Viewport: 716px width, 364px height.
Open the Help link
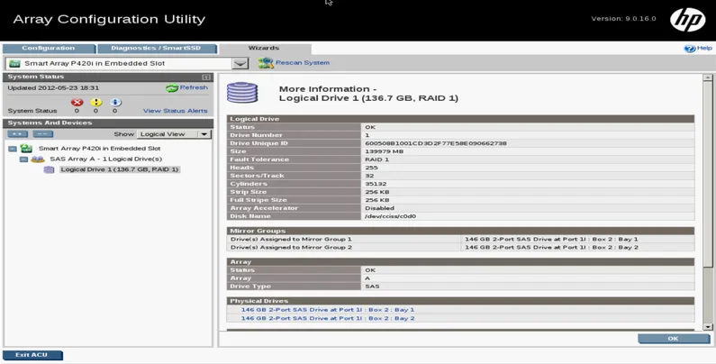[x=704, y=48]
